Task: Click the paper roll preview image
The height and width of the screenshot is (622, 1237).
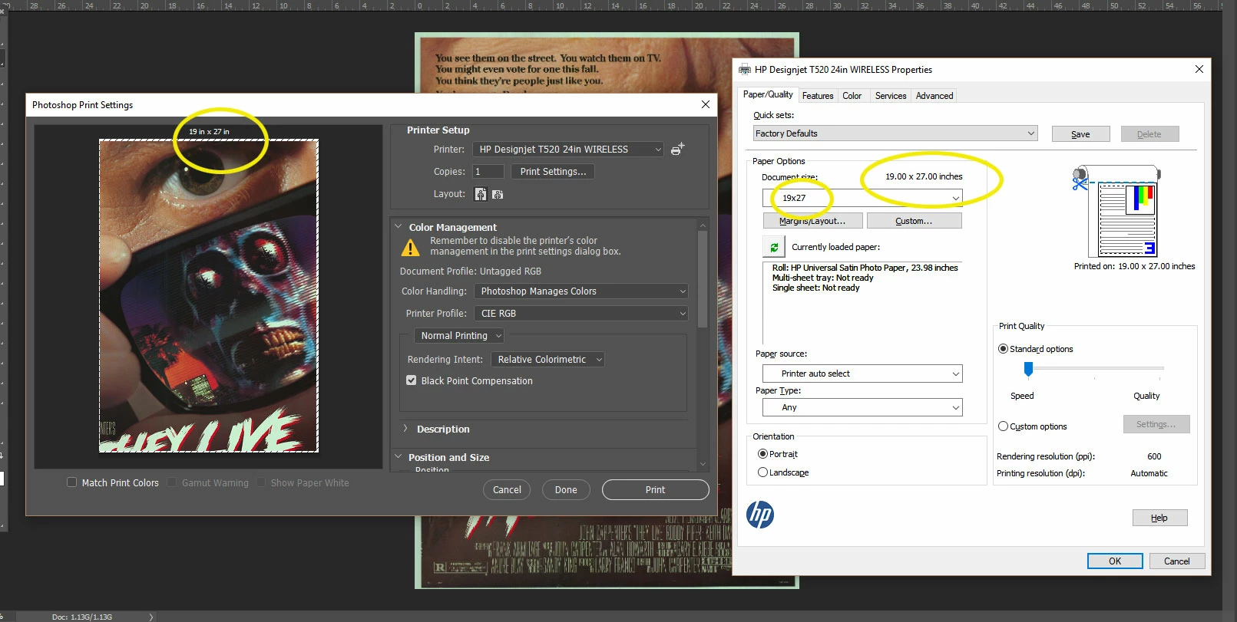Action: tap(1116, 211)
